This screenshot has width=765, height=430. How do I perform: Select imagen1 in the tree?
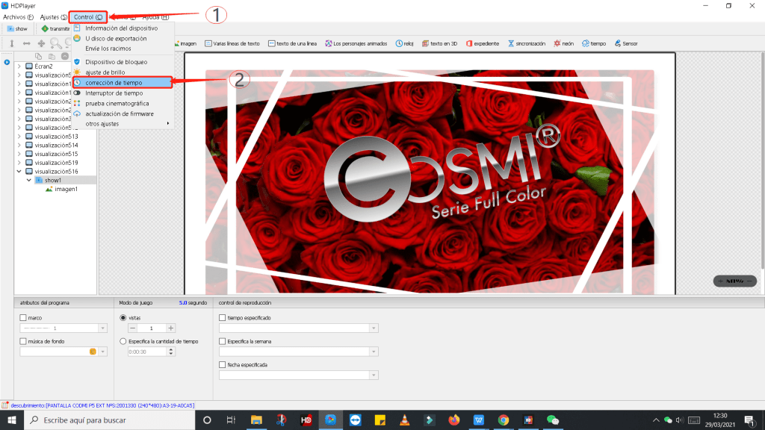tap(66, 189)
